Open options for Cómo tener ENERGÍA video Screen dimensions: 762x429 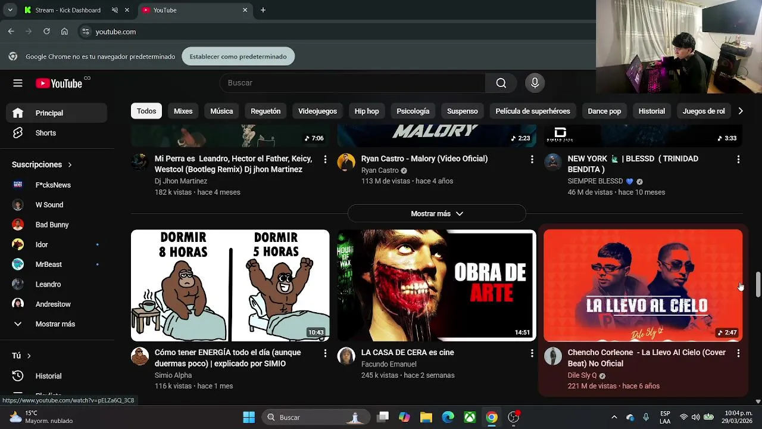tap(325, 353)
